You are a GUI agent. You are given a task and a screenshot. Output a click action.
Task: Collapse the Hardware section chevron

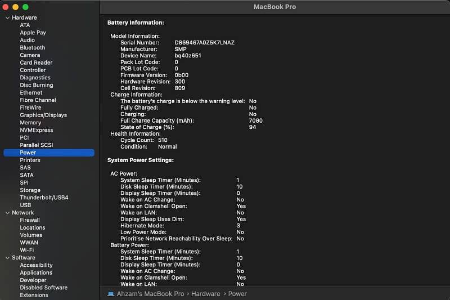pos(7,18)
